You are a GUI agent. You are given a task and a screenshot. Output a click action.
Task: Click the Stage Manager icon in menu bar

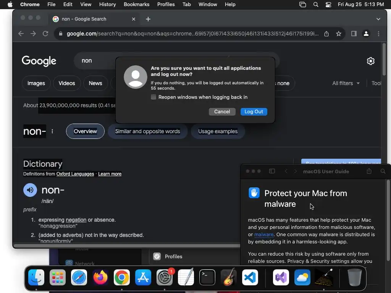click(302, 5)
